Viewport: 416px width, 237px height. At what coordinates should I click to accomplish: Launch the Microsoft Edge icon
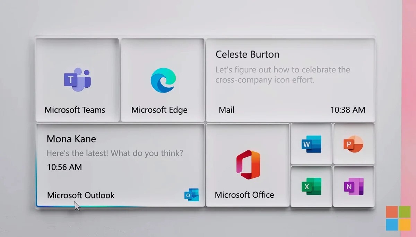tap(163, 80)
